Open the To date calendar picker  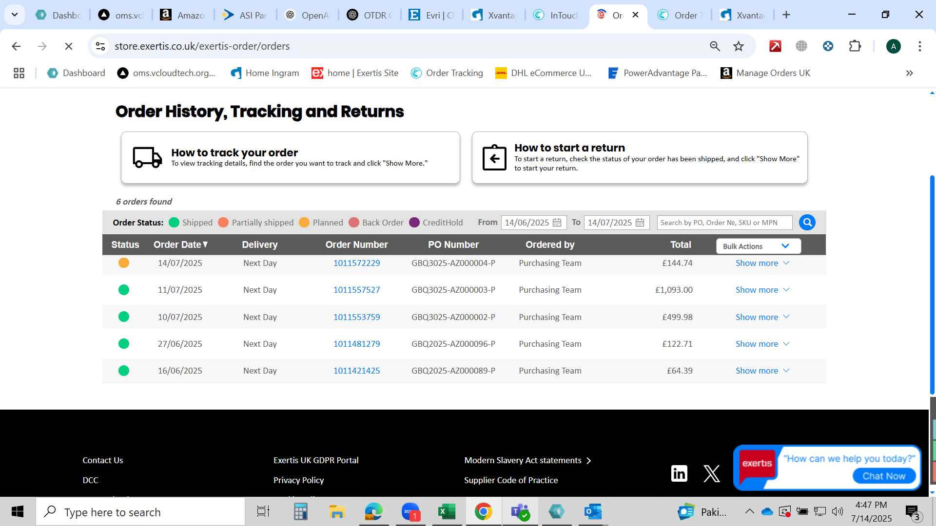[x=640, y=223]
